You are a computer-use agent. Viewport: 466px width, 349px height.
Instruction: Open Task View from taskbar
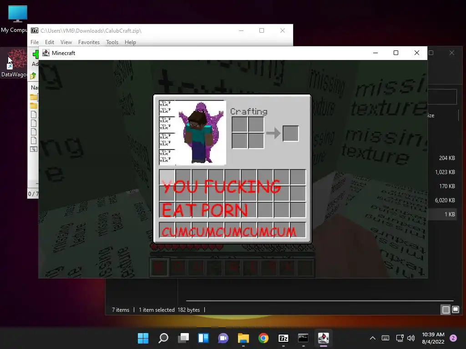pos(183,338)
